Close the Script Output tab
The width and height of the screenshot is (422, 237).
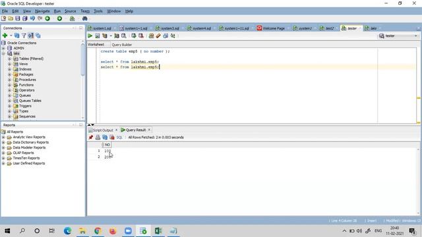point(117,130)
